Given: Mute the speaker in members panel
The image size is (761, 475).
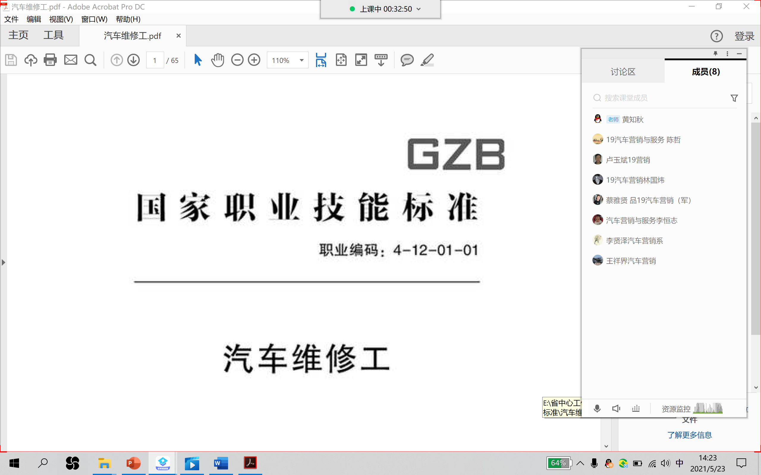Looking at the screenshot, I should (x=616, y=408).
